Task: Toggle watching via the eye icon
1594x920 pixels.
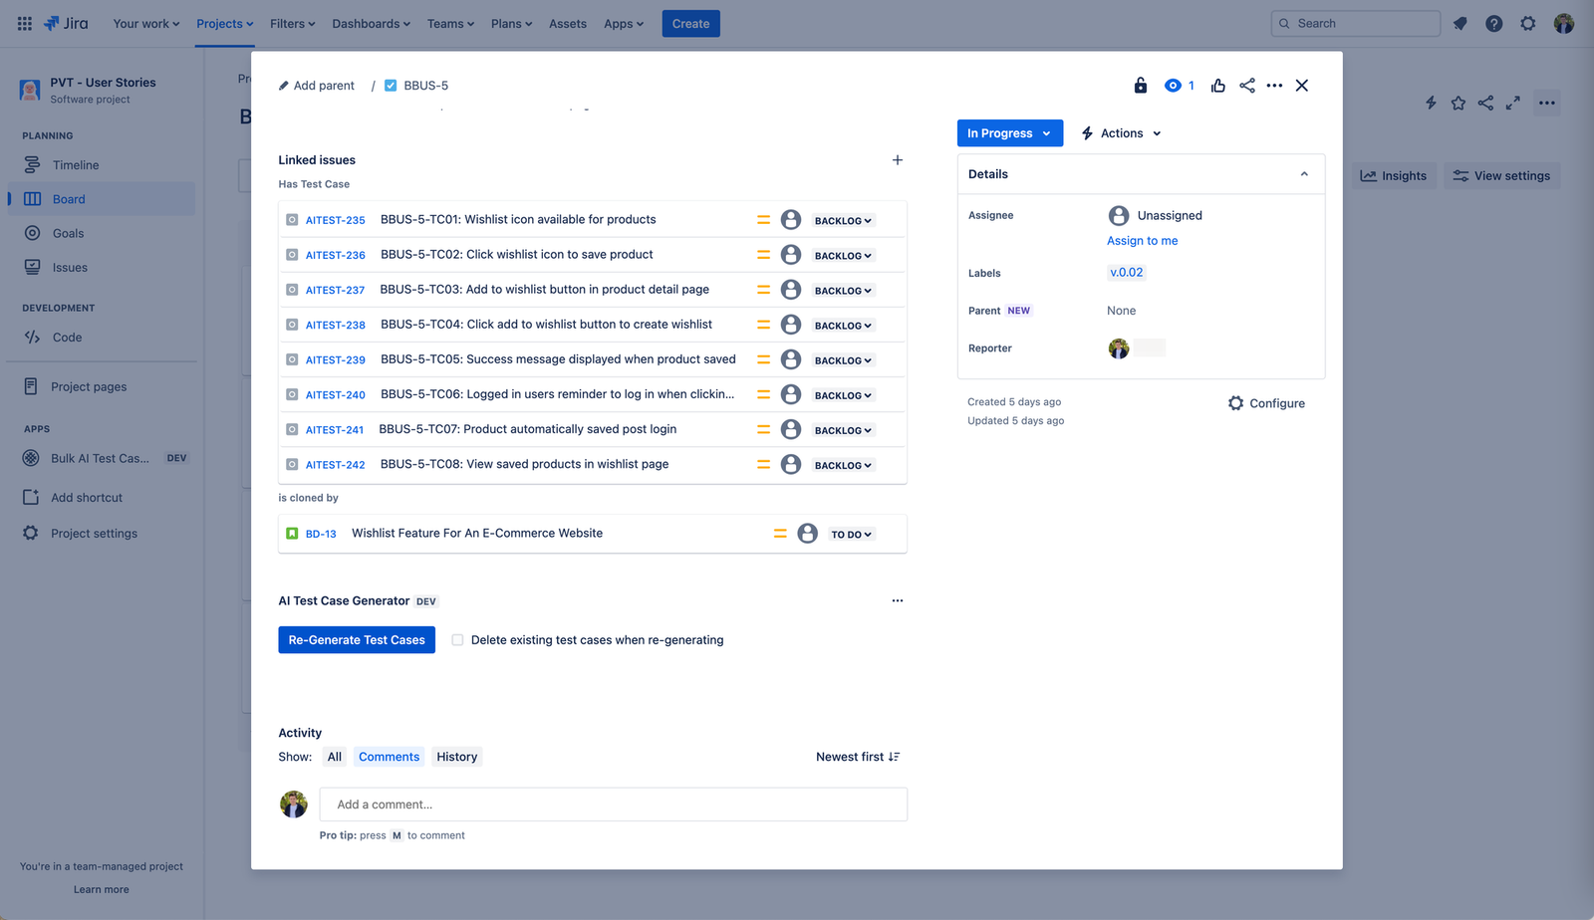Action: [x=1173, y=86]
